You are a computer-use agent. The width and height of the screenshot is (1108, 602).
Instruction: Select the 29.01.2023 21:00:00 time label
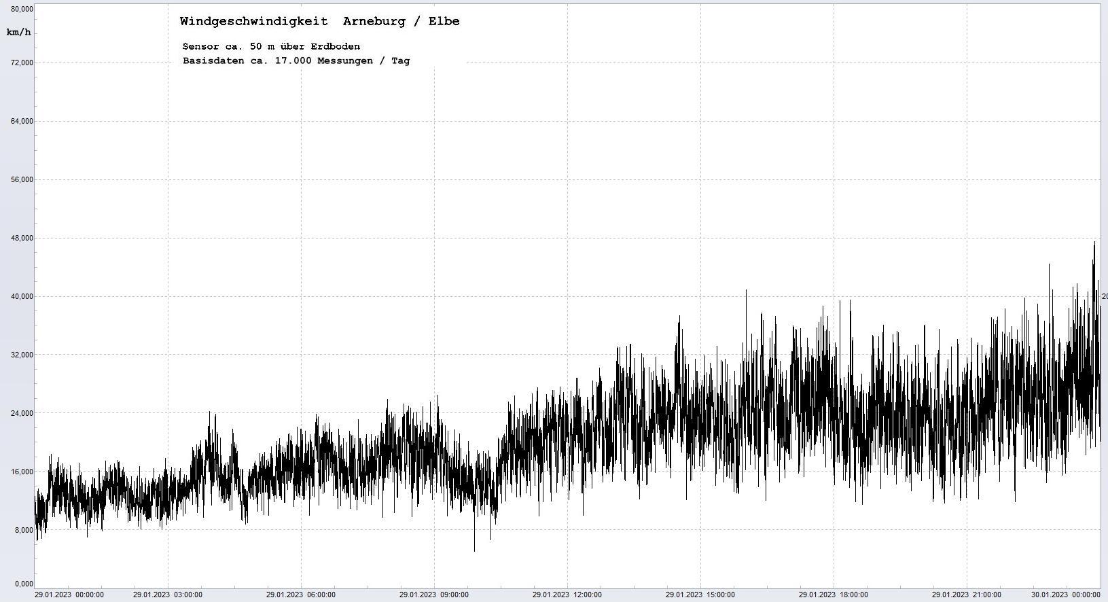point(967,595)
